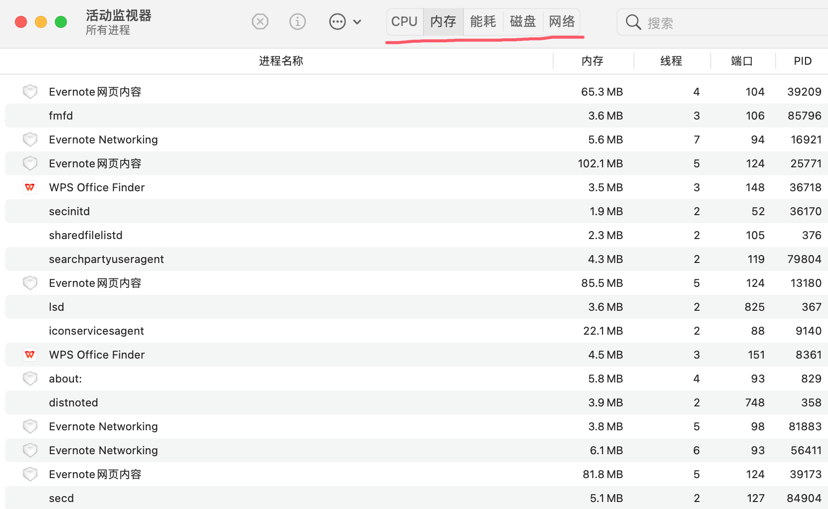This screenshot has height=509, width=828.
Task: Click the Evernote Networking icon for PID 16921
Action: pos(30,139)
